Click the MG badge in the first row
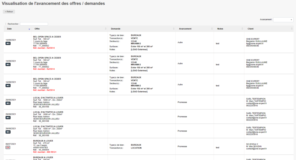Image resolution: width=296 pixels, height=160 pixels. [8, 43]
